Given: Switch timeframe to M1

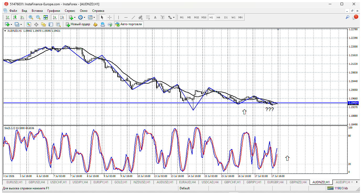Looking at the screenshot, I should coord(182,17).
